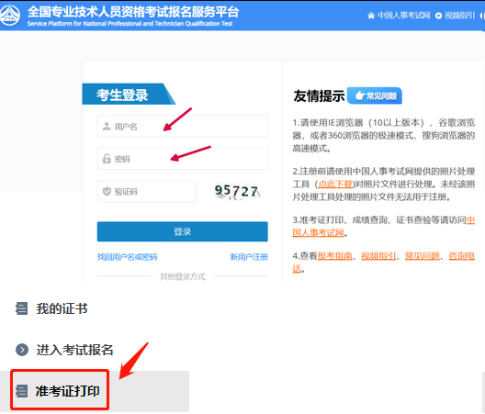Click the document icon beside 我的证书
Viewport: 485px width, 414px height.
[x=22, y=308]
